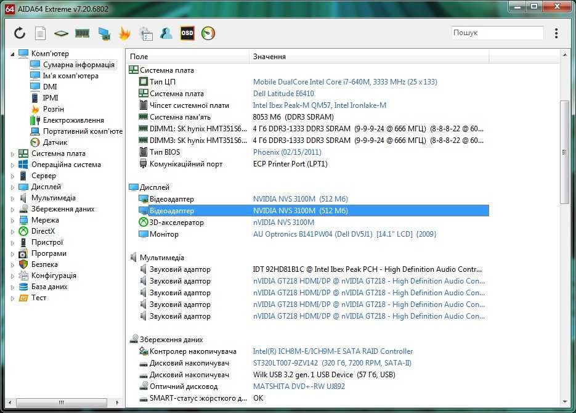Click the computer monitor toolbar icon
The image size is (576, 413).
tap(104, 33)
